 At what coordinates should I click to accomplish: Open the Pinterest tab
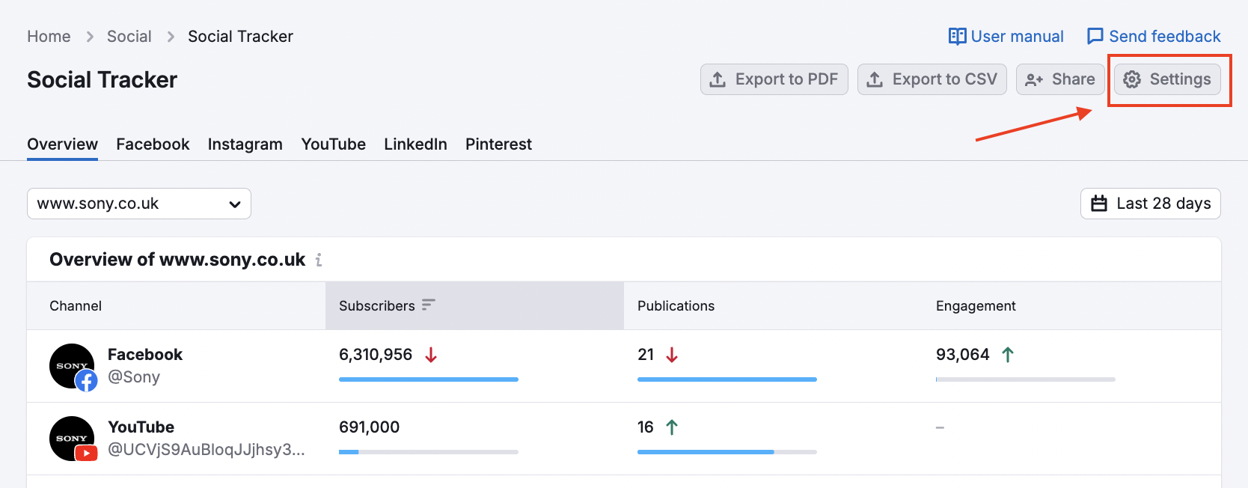(x=498, y=144)
